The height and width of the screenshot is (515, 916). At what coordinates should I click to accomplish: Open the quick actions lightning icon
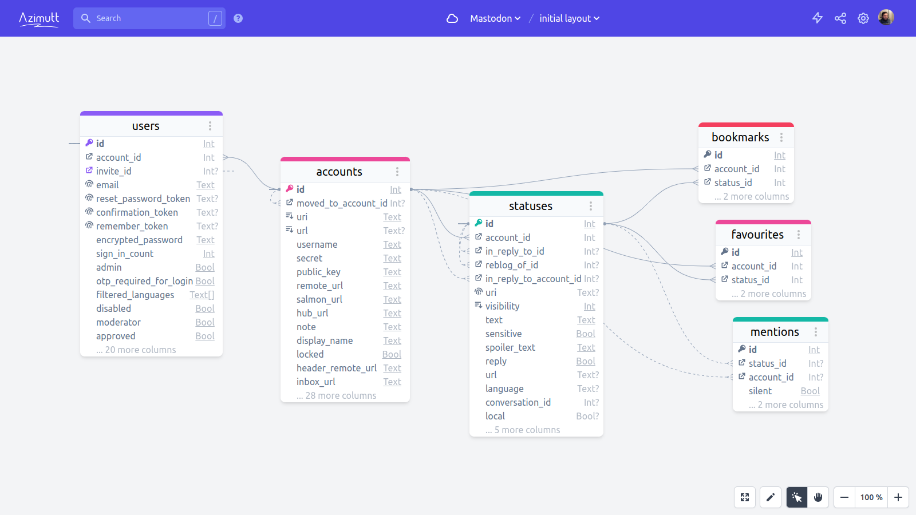(818, 18)
